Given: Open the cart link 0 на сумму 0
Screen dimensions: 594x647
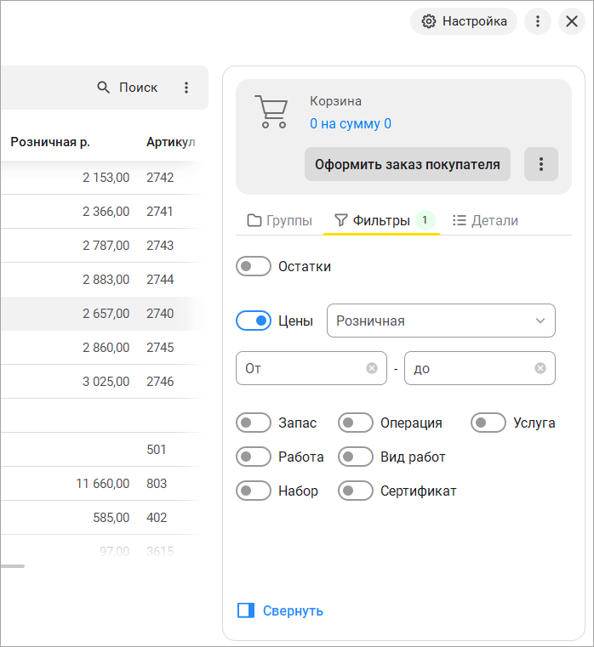Looking at the screenshot, I should [x=351, y=123].
